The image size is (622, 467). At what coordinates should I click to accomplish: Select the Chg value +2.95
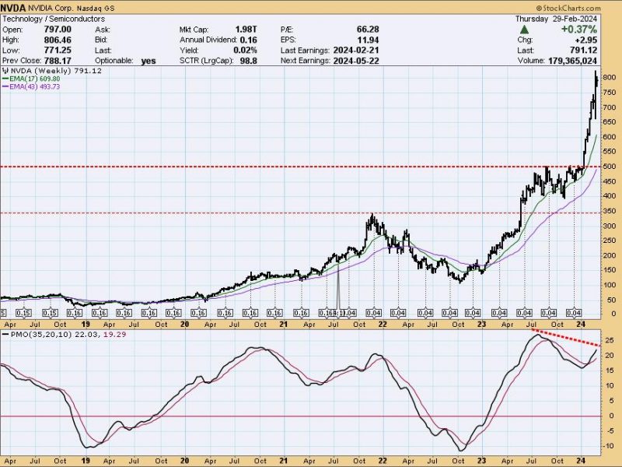(586, 40)
